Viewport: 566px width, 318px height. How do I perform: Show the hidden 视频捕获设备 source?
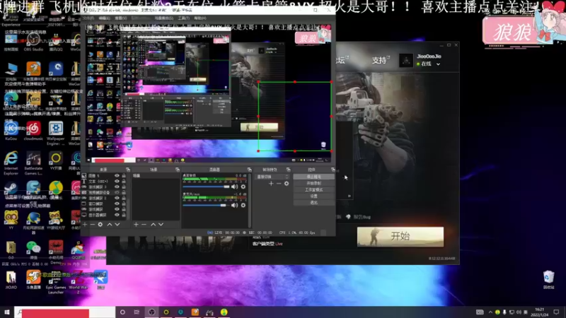click(x=117, y=192)
